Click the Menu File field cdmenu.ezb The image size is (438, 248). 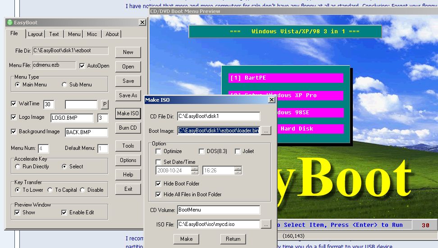pyautogui.click(x=54, y=65)
